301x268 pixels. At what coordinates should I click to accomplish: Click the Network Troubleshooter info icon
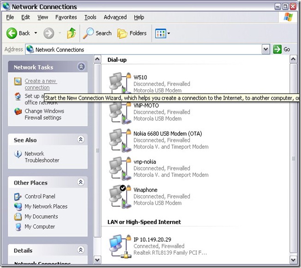(x=18, y=154)
